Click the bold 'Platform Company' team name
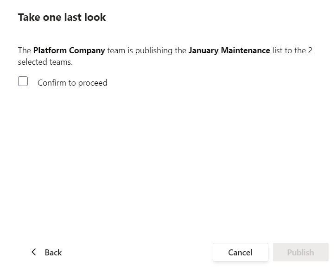The width and height of the screenshot is (336, 279). pos(69,50)
